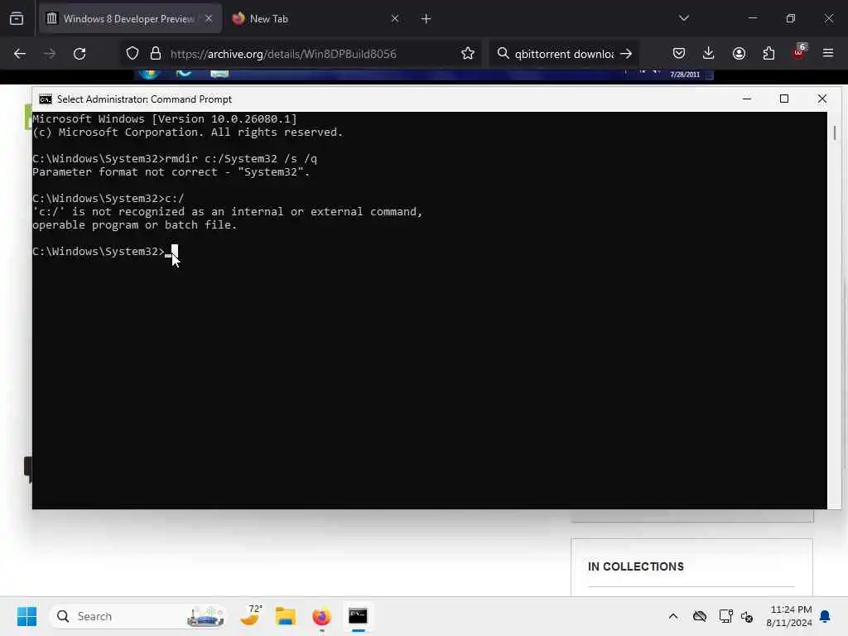
Task: Click "Parameter format not correct" error line
Action: click(x=171, y=172)
